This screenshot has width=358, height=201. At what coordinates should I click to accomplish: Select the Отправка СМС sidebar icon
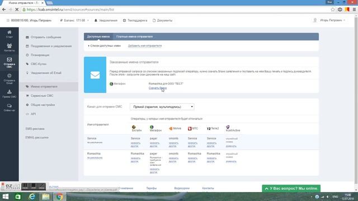[10, 63]
